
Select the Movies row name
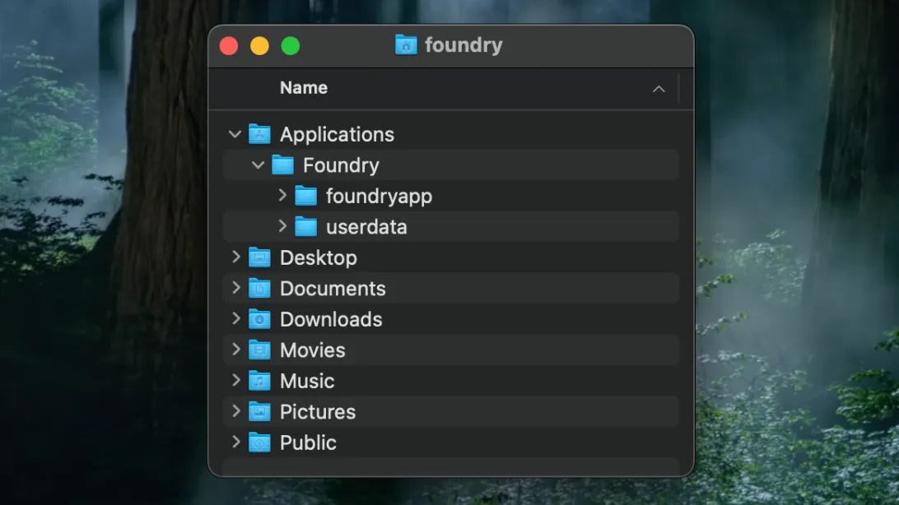(x=313, y=350)
